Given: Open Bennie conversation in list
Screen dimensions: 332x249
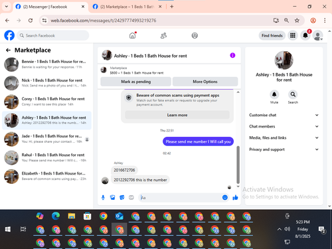Looking at the screenshot, I should pos(46,64).
